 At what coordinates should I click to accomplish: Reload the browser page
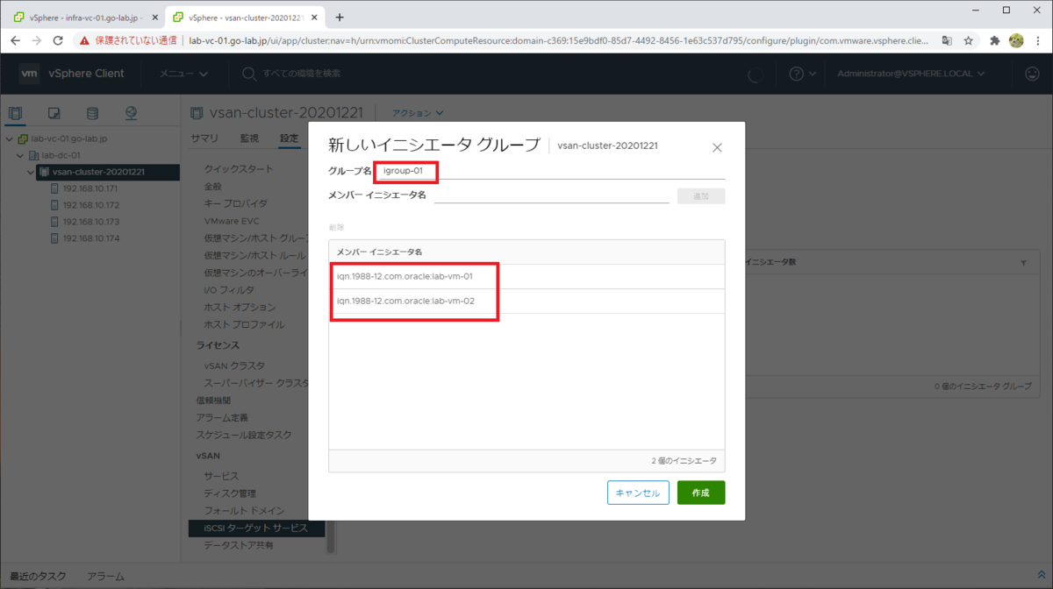point(58,40)
